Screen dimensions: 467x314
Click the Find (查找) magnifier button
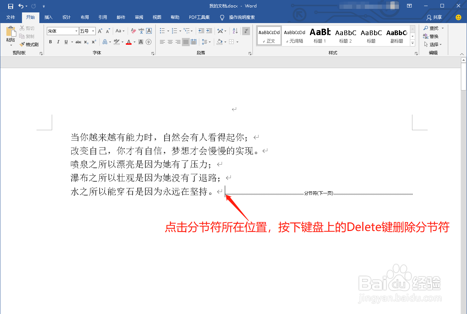(x=431, y=28)
